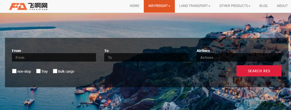Click the Other Products caret arrow
This screenshot has width=291, height=110.
coord(250,6)
